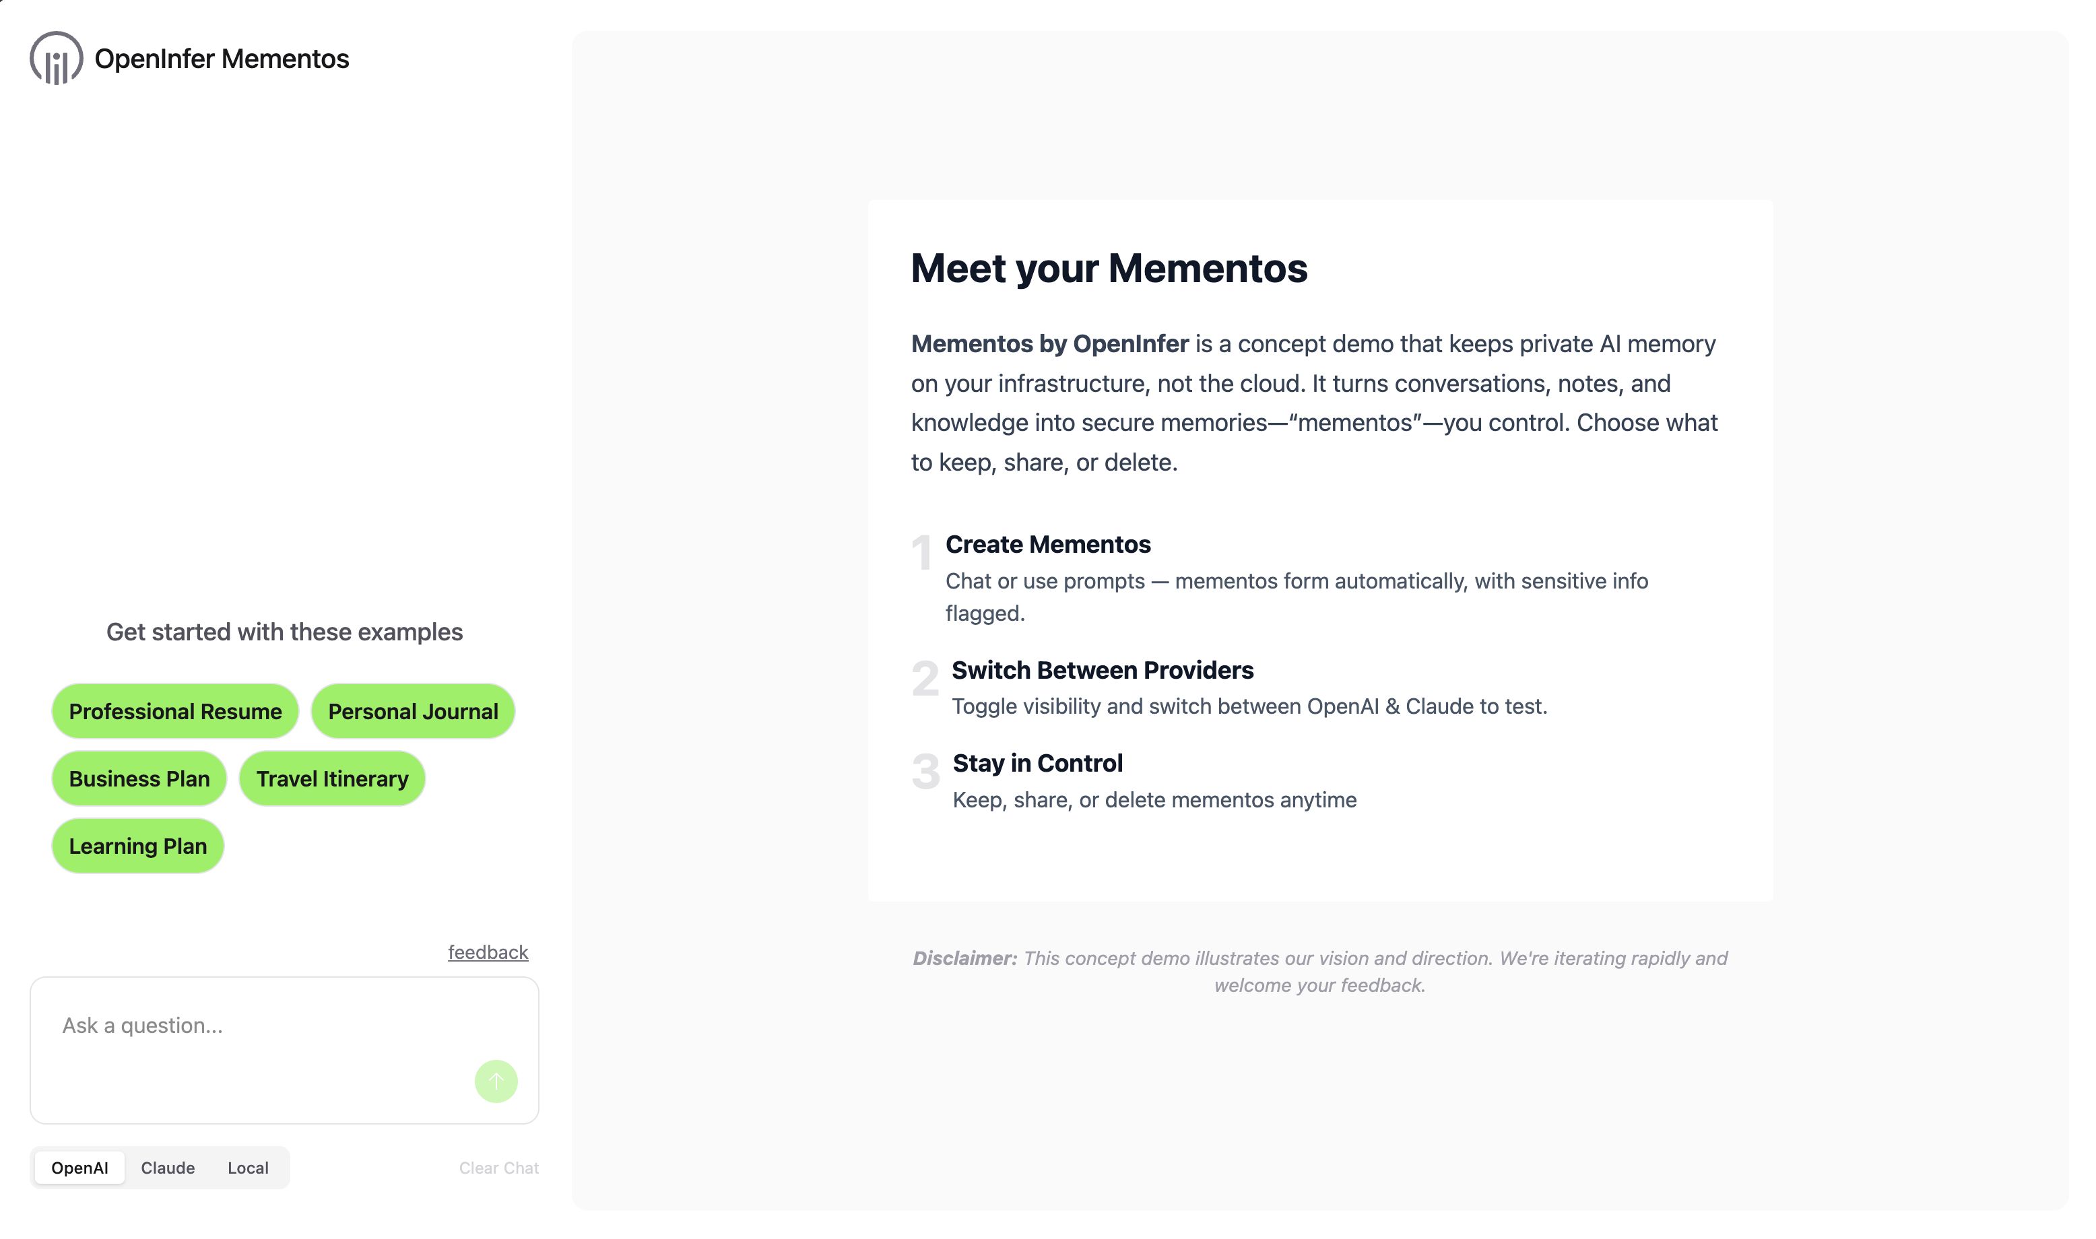Open the Professional Resume example

pos(174,710)
